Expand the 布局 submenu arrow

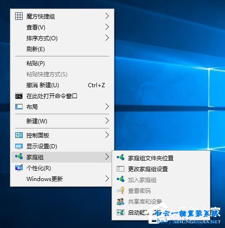coord(107,107)
